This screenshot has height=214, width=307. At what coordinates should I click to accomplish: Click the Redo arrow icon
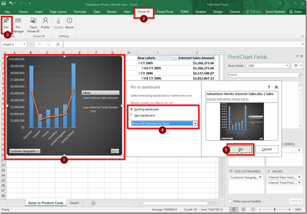tap(21, 3)
